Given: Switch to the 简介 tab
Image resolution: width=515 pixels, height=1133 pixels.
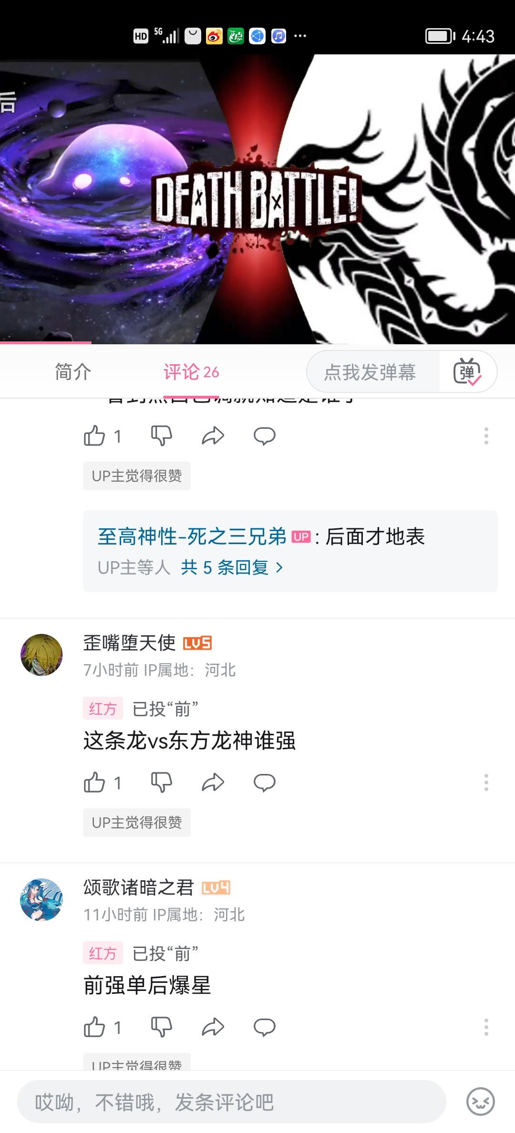Looking at the screenshot, I should (x=72, y=371).
